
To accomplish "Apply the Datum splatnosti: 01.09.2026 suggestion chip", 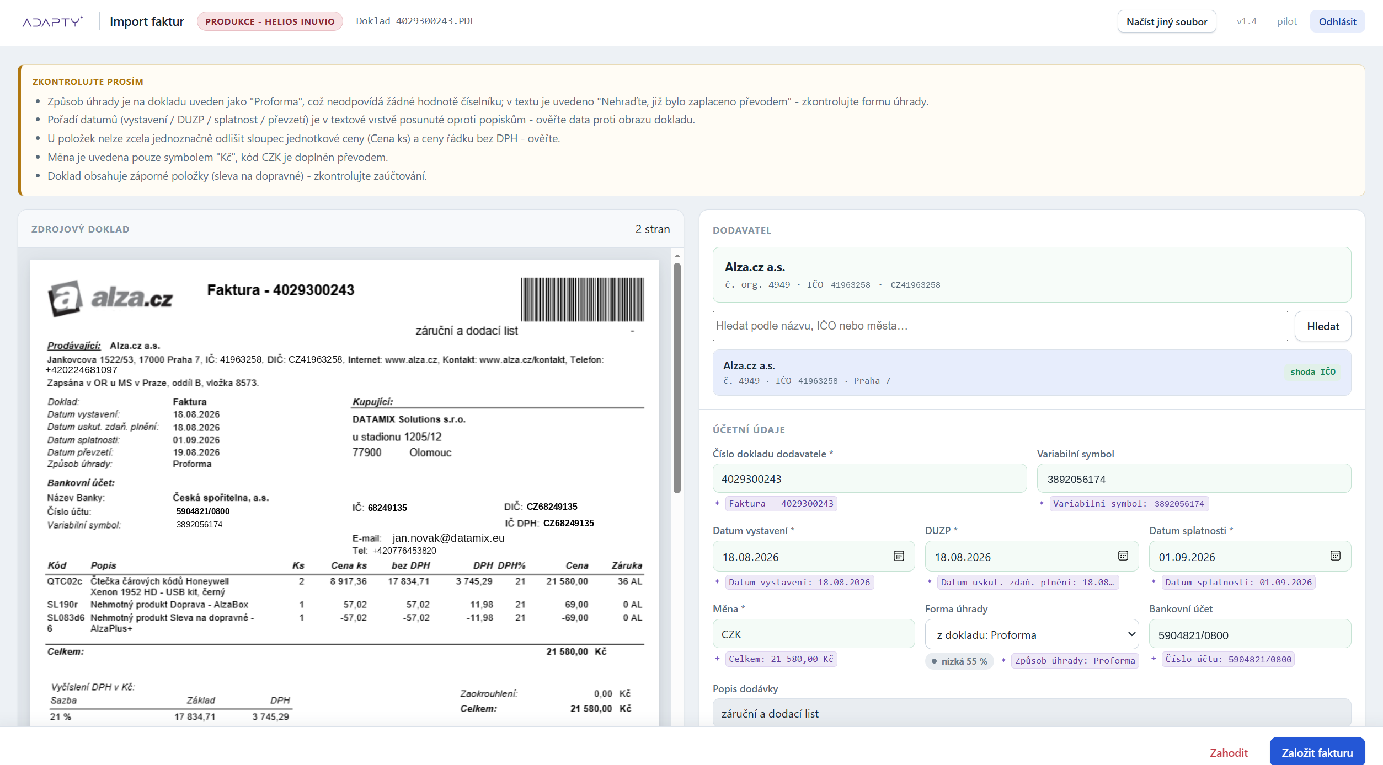I will [1238, 582].
